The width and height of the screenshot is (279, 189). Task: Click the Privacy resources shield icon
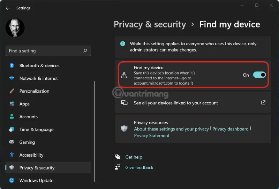124,128
